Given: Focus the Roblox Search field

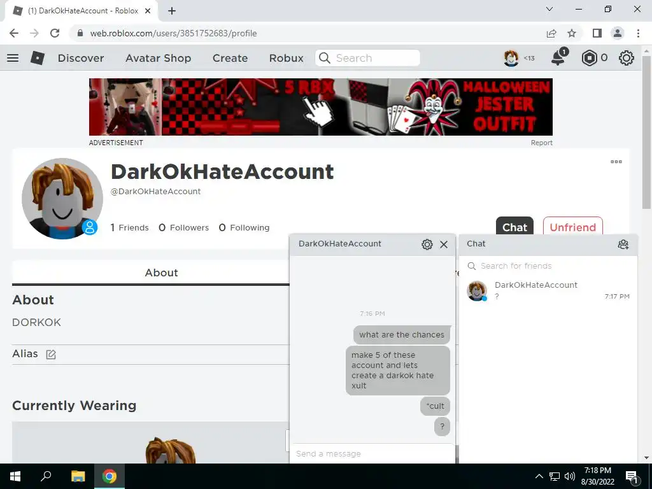Looking at the screenshot, I should (367, 58).
